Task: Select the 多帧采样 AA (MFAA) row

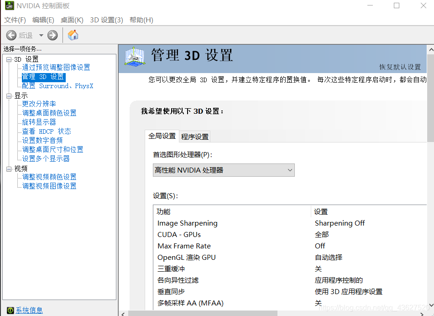Action: [290, 303]
